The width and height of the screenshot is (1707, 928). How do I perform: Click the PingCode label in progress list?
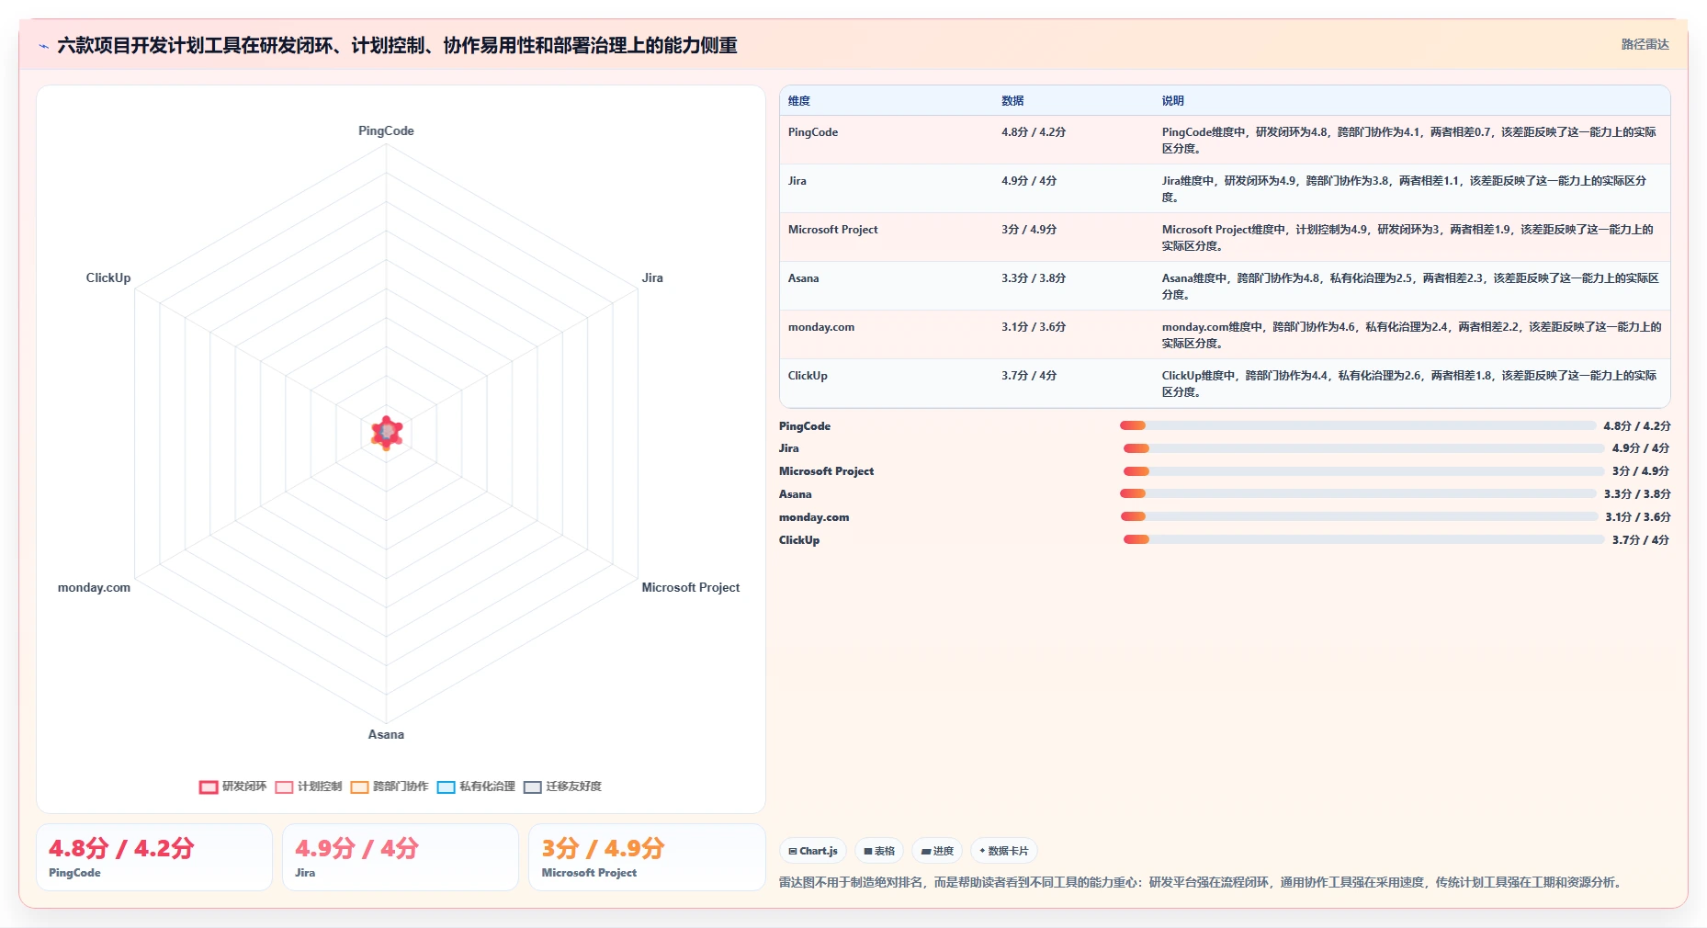805,426
